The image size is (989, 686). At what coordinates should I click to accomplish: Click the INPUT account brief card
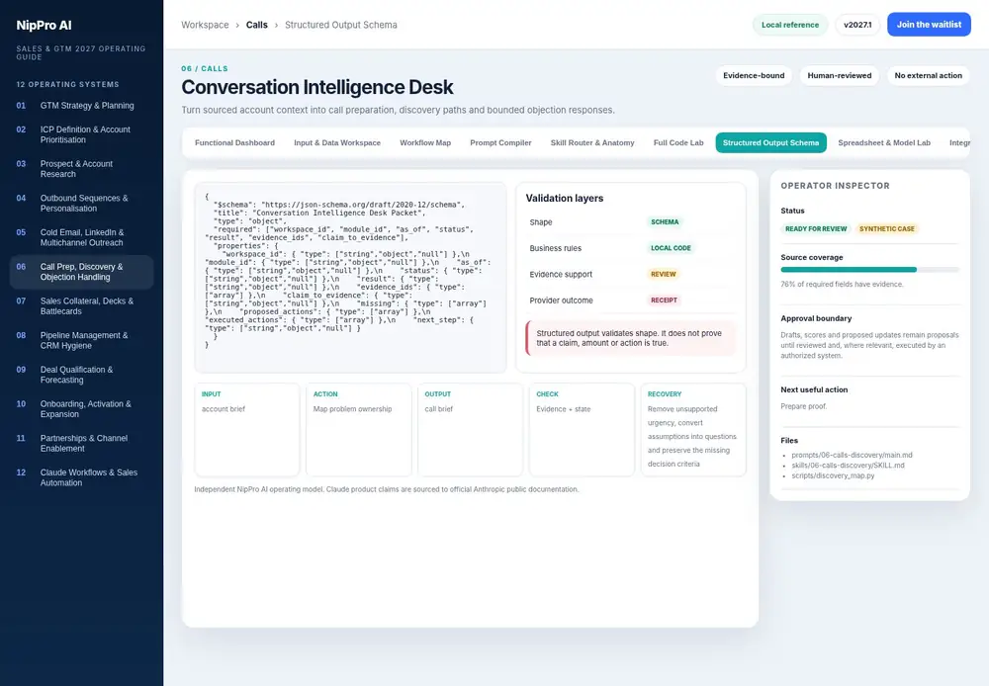click(246, 429)
